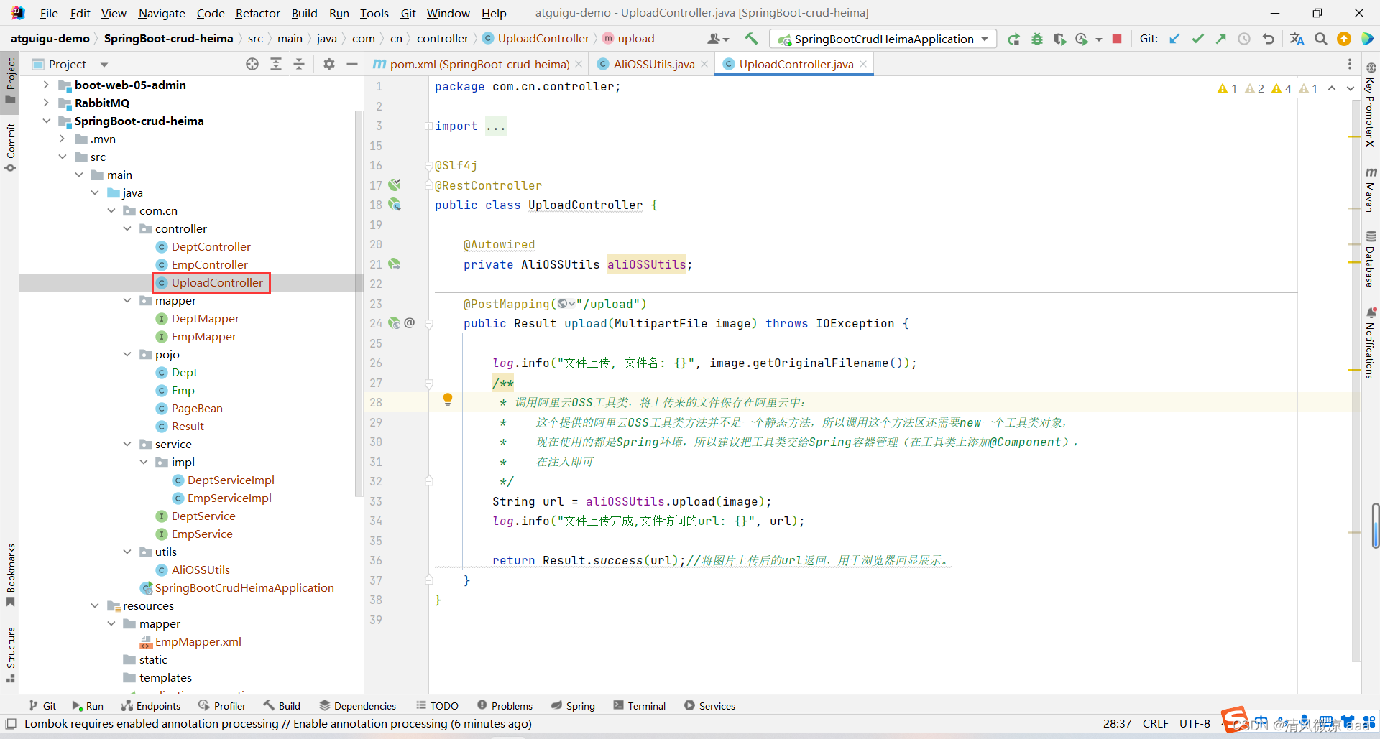Open the Maven side panel
The height and width of the screenshot is (739, 1380).
coord(1371,190)
